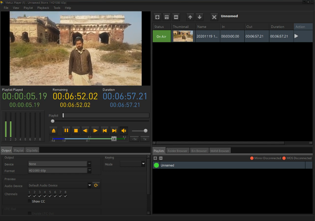Mute audio with the speaker icon
Screen dimensions: 315x221
(124, 131)
